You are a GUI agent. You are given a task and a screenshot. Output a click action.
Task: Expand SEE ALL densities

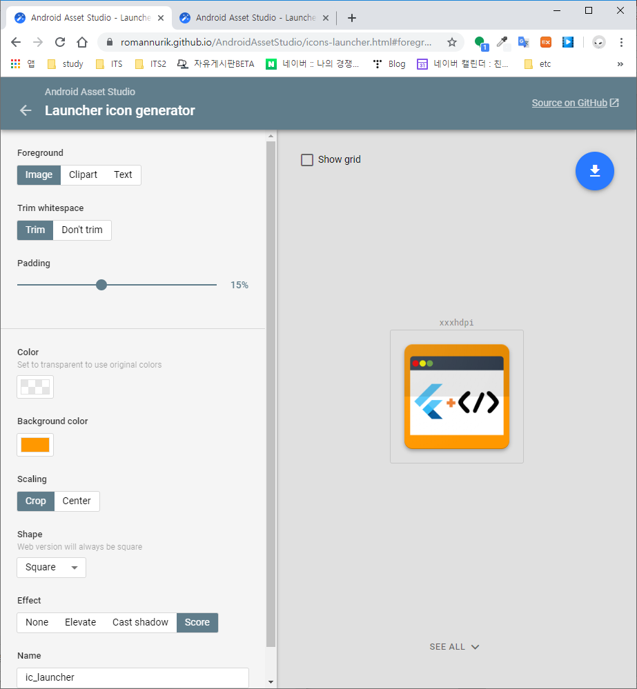tap(454, 647)
